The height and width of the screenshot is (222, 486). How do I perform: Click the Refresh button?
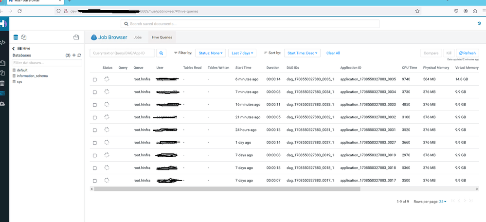[468, 53]
